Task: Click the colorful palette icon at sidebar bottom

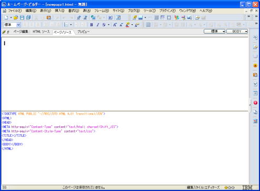Action: tap(255, 121)
